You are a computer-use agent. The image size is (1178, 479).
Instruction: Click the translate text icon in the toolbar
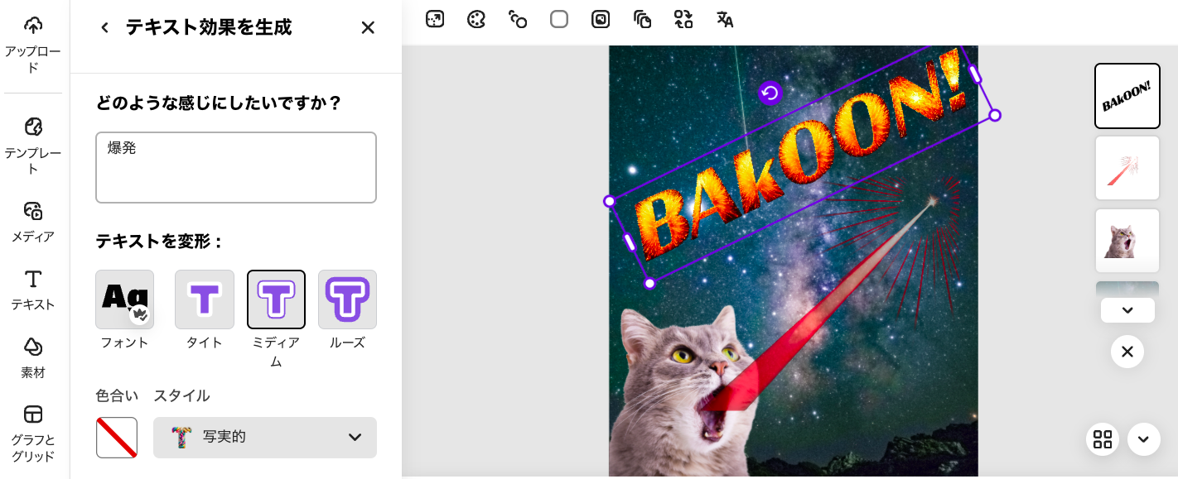[x=724, y=19]
